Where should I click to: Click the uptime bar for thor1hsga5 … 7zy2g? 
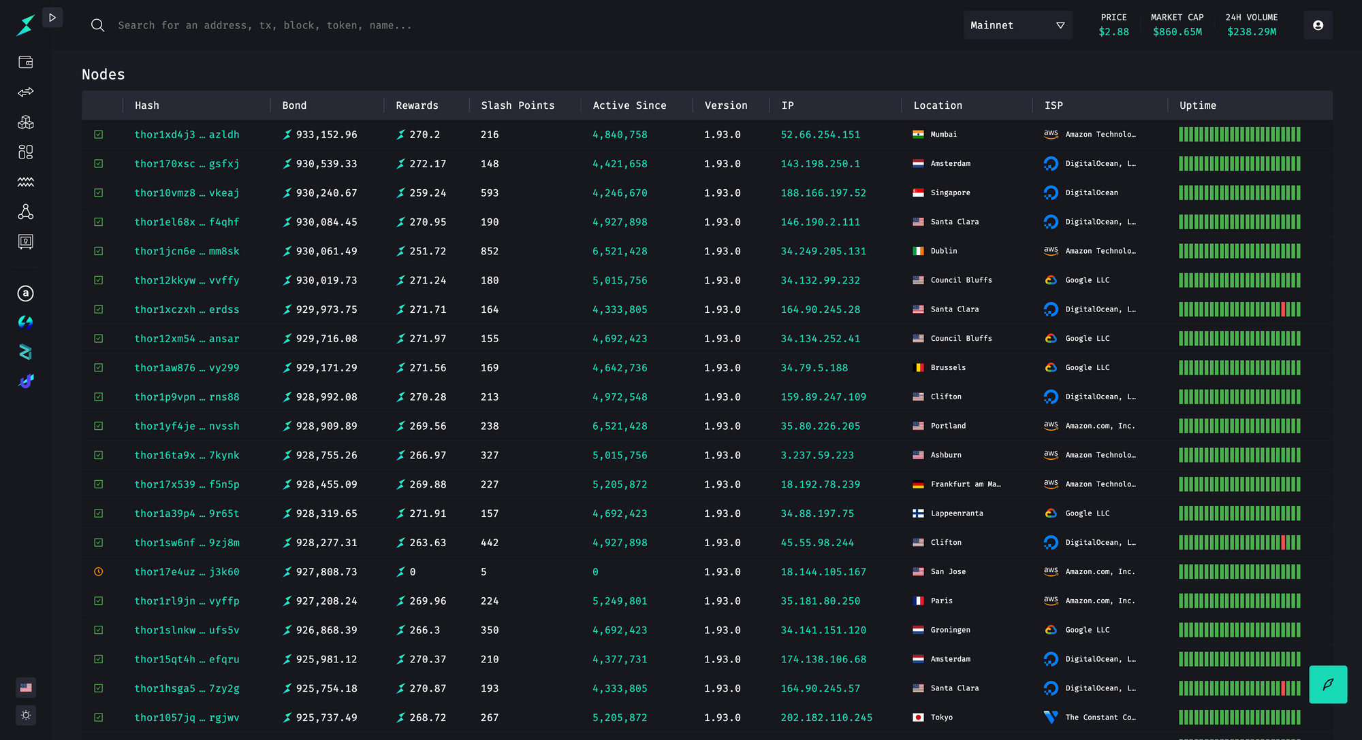pos(1239,688)
